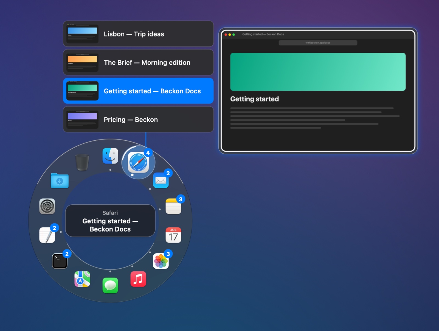Screen dimensions: 439x331
Task: Choose The Brief — Morning edition row
Action: coord(138,62)
